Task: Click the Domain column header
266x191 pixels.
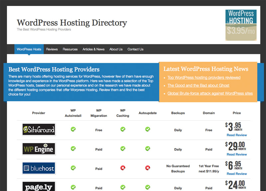Action: (209, 113)
